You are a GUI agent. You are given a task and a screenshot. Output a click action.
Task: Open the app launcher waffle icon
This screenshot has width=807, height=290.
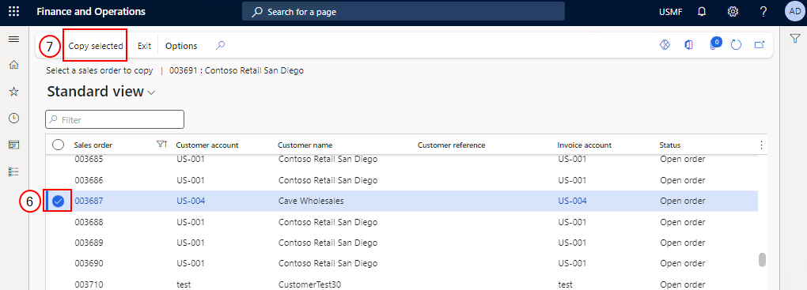pyautogui.click(x=14, y=11)
